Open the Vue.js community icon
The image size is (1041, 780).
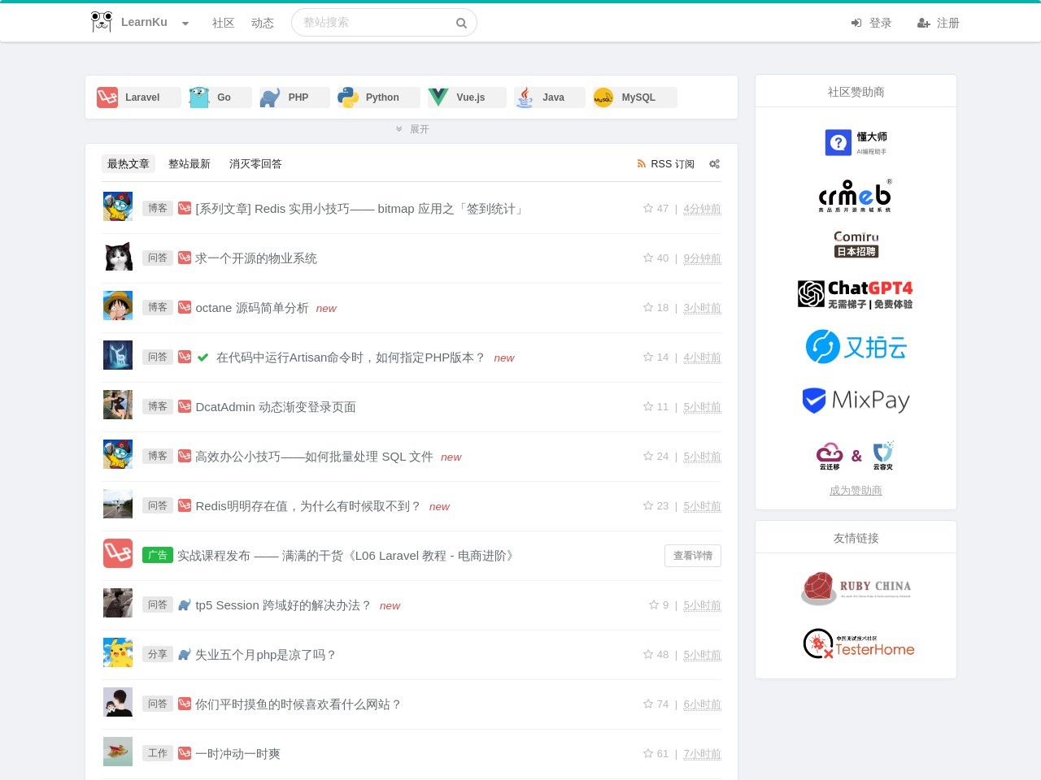tap(438, 97)
